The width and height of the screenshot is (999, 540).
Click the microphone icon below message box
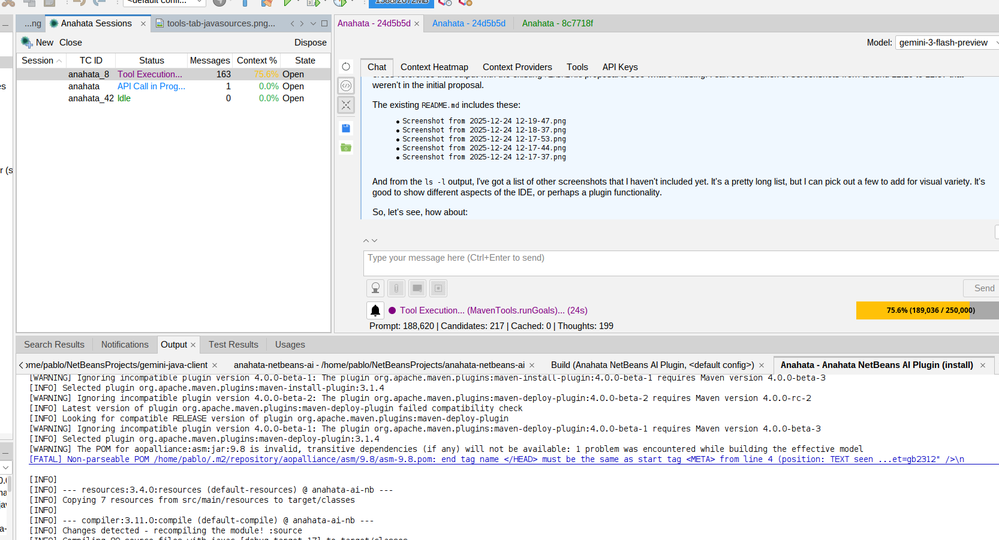point(375,288)
